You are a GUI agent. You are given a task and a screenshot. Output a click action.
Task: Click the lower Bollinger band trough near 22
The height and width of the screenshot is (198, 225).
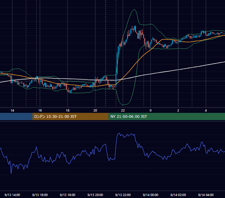(x=123, y=105)
